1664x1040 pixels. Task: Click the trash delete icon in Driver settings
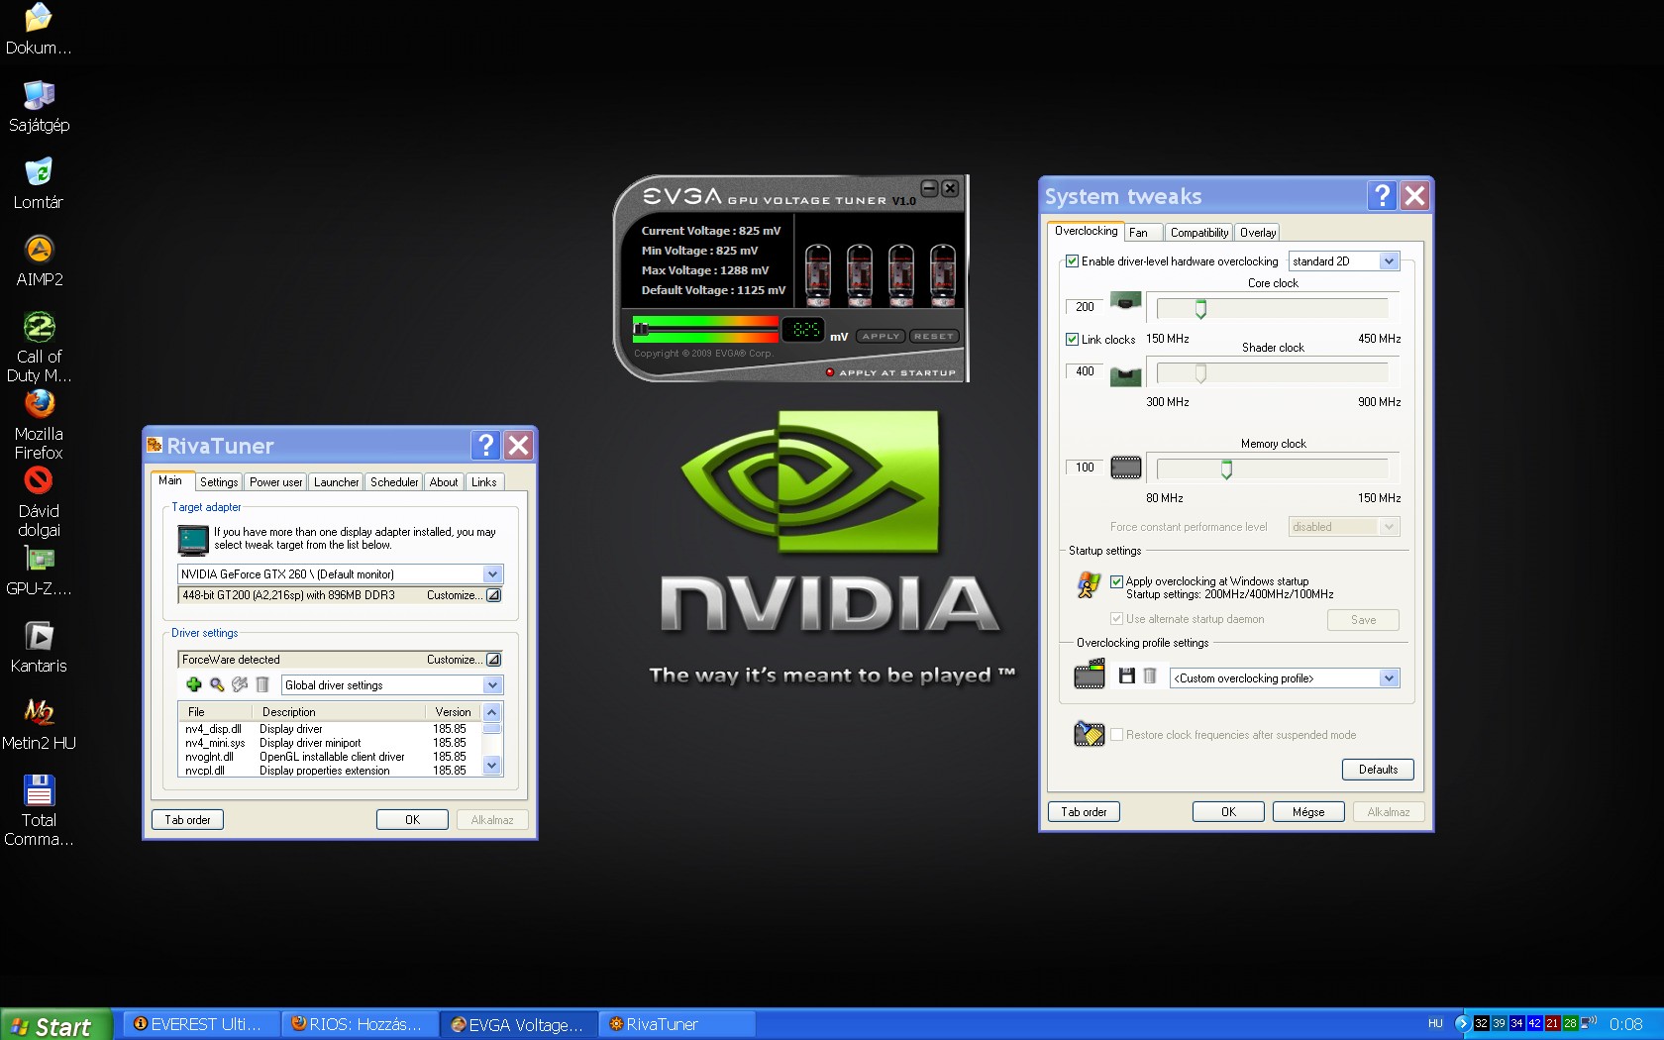(262, 684)
